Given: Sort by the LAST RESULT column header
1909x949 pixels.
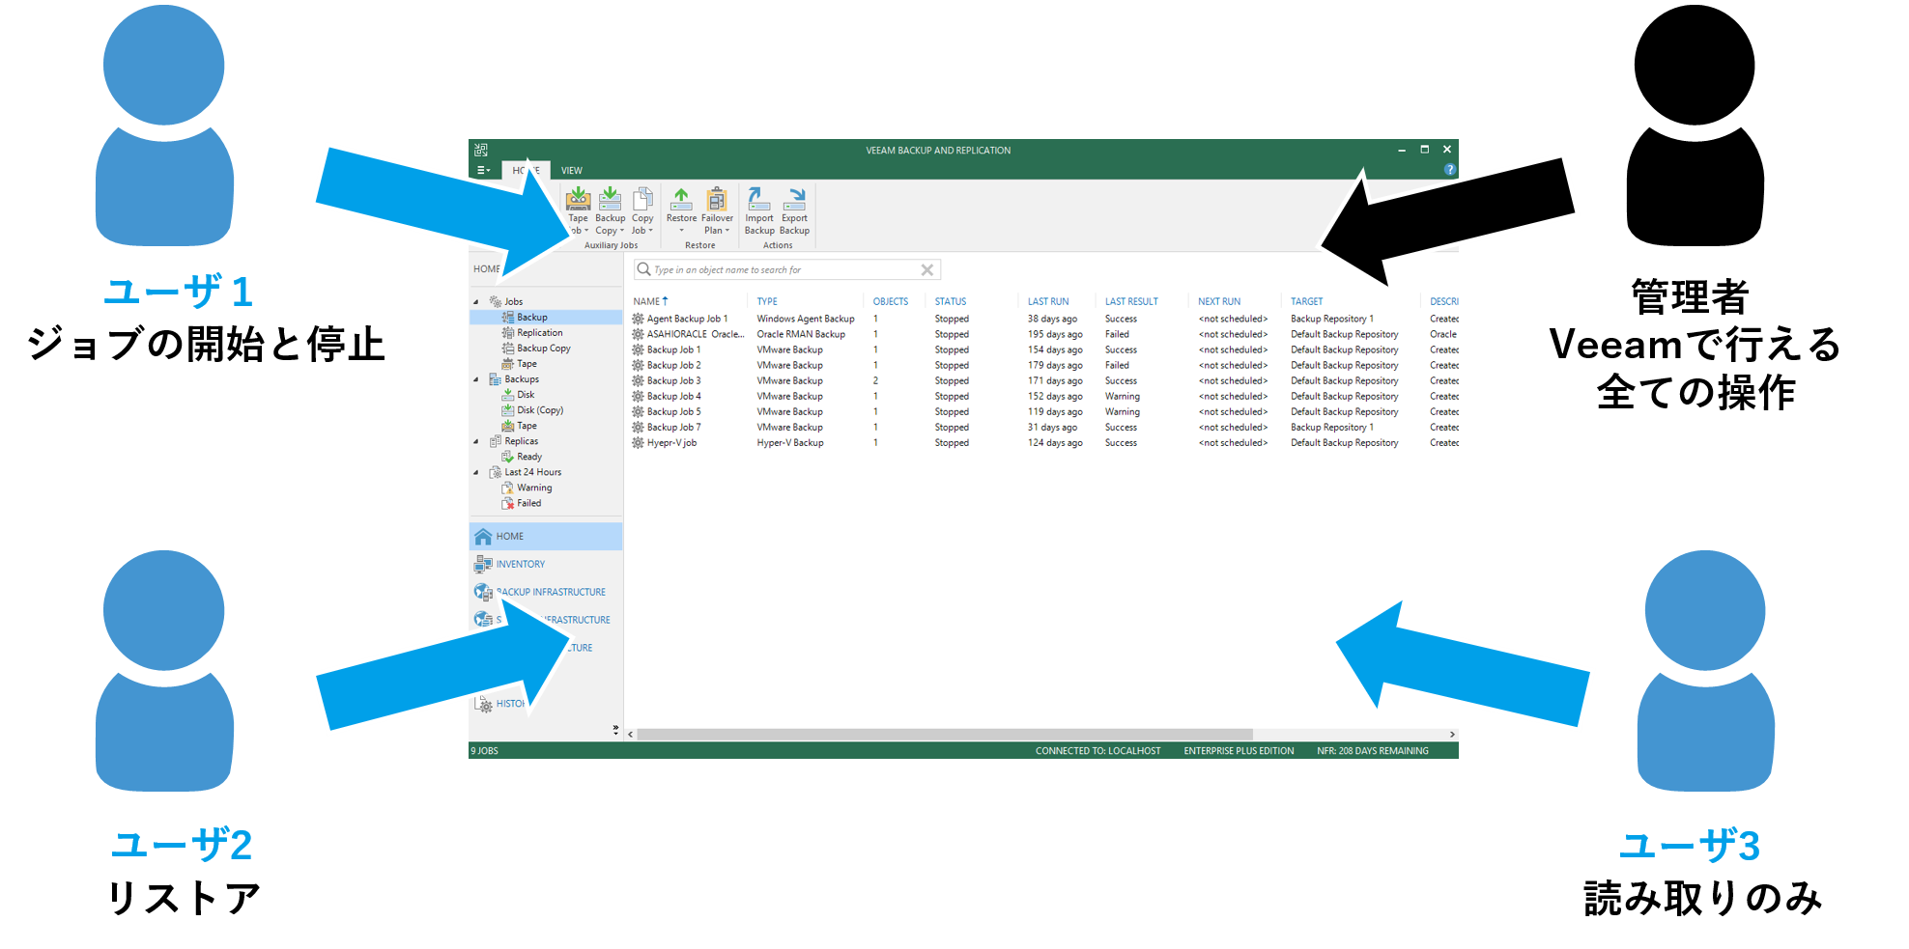Looking at the screenshot, I should pos(1131,301).
